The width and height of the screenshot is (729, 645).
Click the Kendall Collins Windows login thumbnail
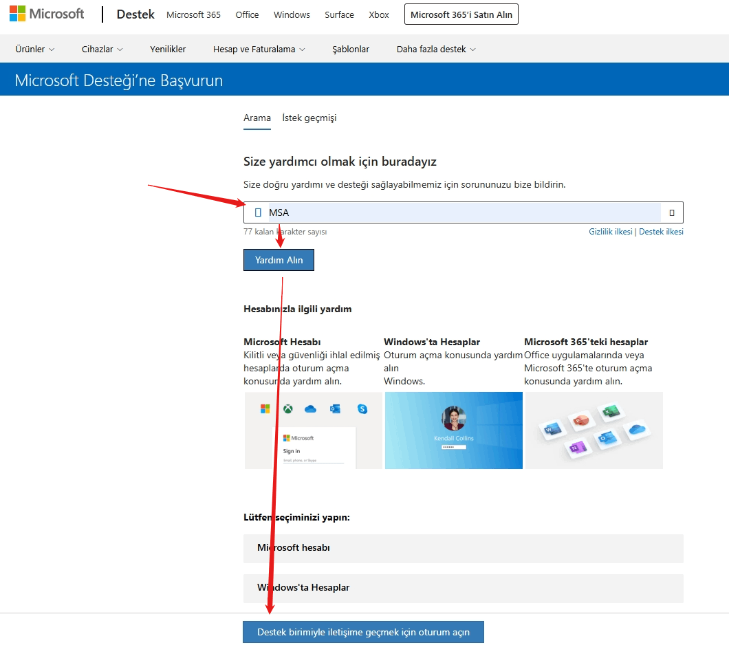click(x=454, y=430)
